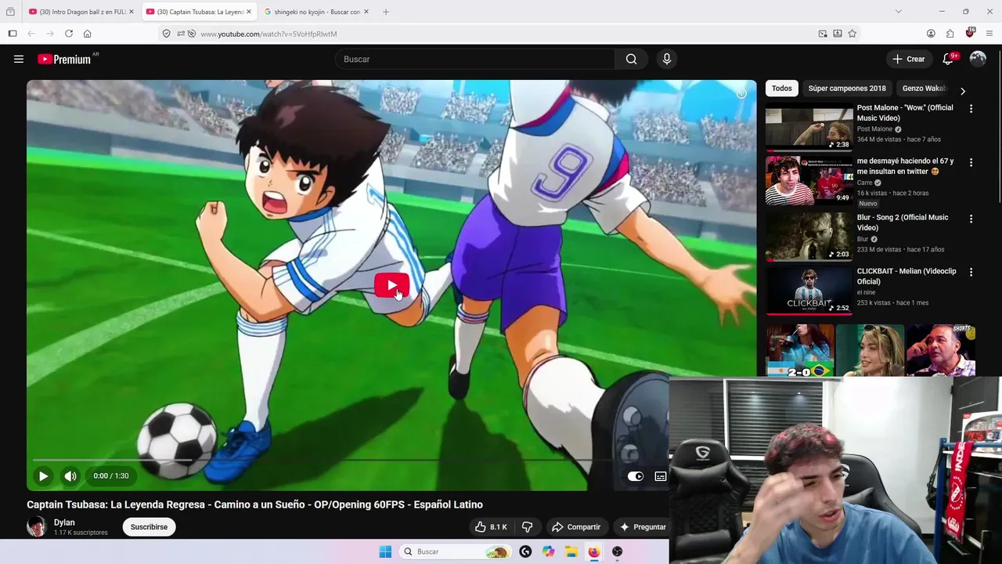This screenshot has width=1002, height=564.
Task: Open a new browser tab
Action: 386,12
